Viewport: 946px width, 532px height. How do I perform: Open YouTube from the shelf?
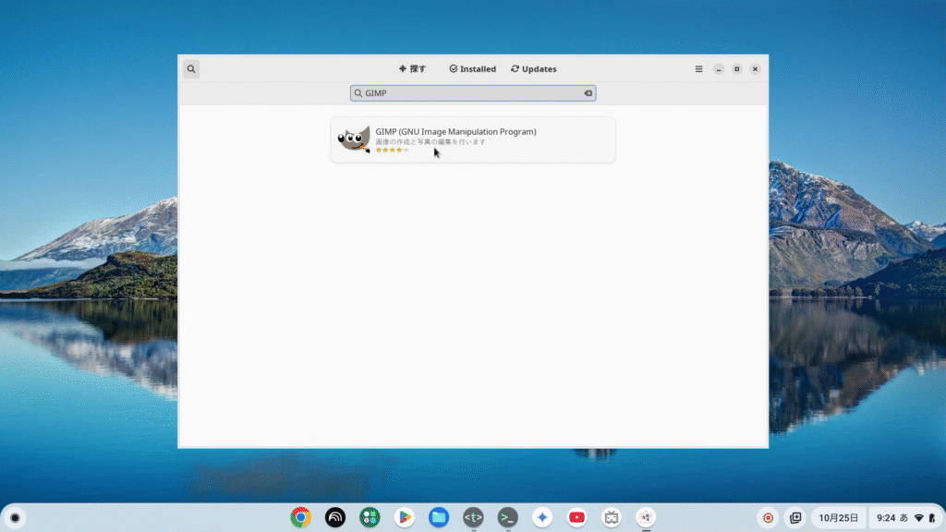click(x=577, y=517)
